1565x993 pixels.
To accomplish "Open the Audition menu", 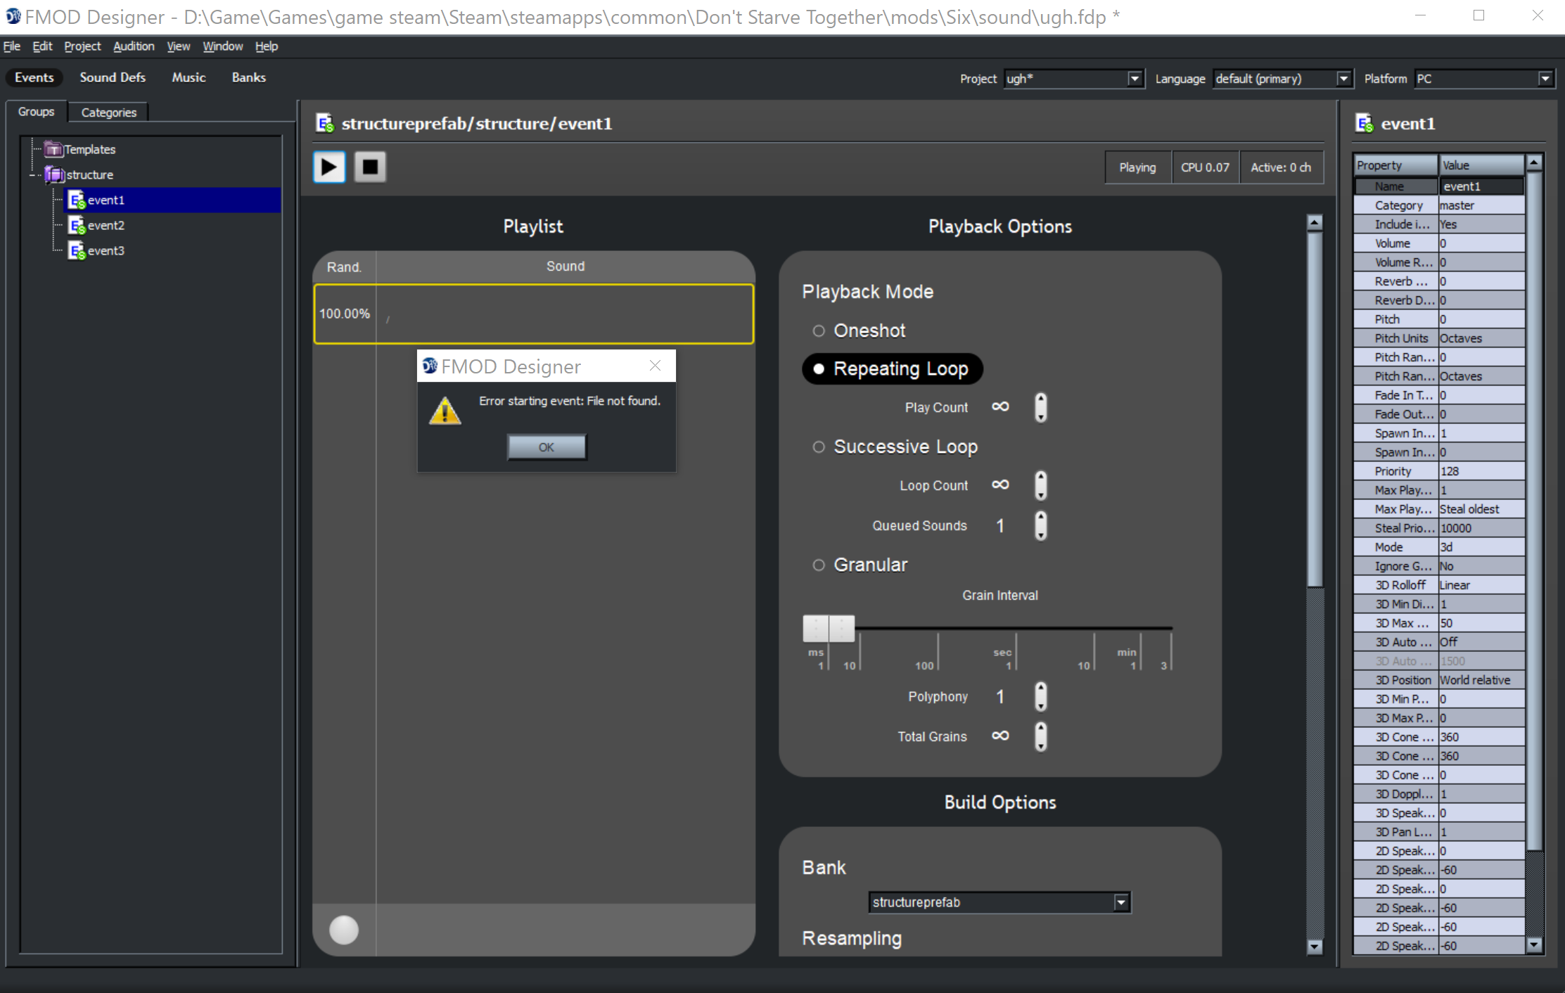I will [x=134, y=46].
